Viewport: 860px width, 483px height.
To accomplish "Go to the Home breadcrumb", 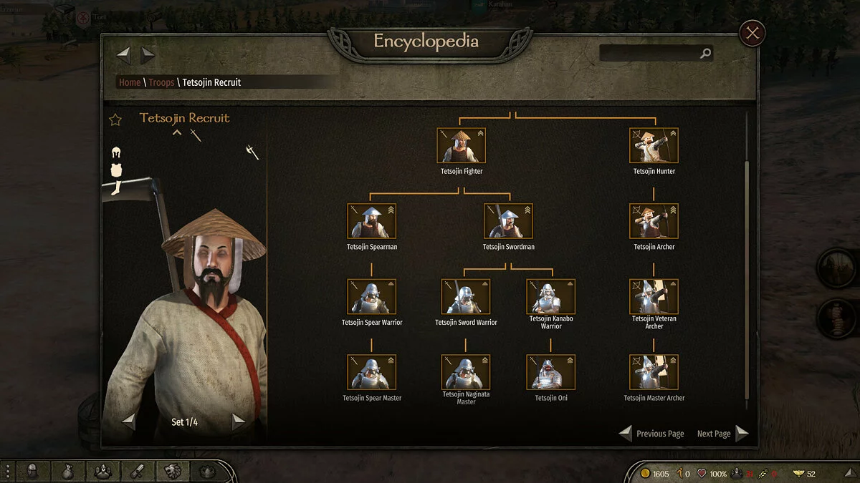I will coord(130,82).
